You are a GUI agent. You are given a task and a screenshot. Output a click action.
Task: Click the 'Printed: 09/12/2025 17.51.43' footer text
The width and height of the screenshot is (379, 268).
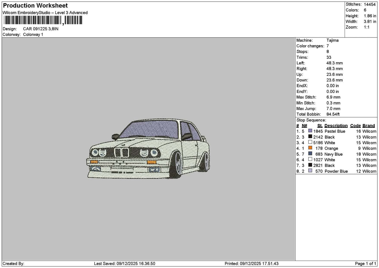252,264
